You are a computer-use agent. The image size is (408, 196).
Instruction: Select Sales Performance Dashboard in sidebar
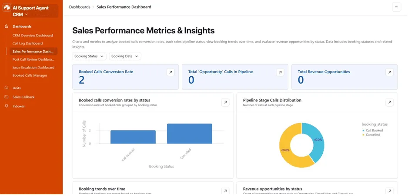(x=33, y=51)
